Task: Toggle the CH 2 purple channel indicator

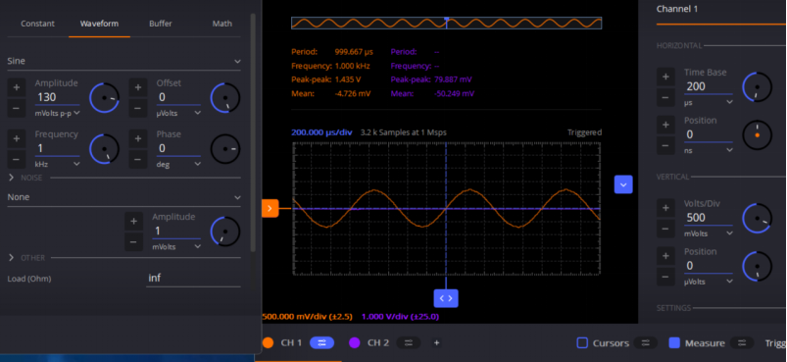Action: 355,343
